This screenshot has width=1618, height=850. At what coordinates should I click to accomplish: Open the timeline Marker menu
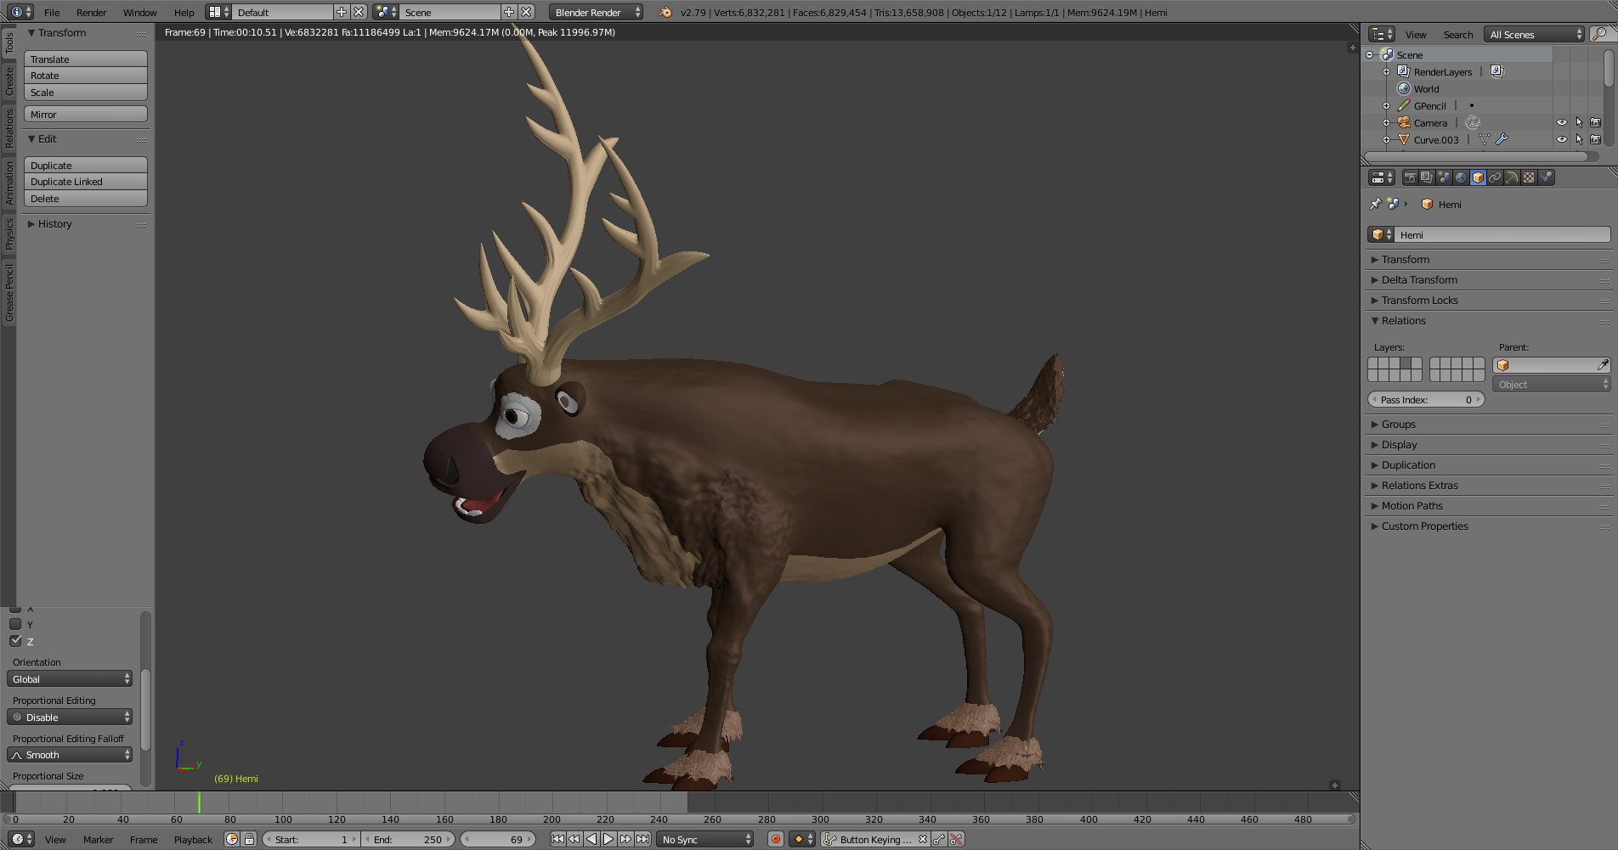pos(98,839)
